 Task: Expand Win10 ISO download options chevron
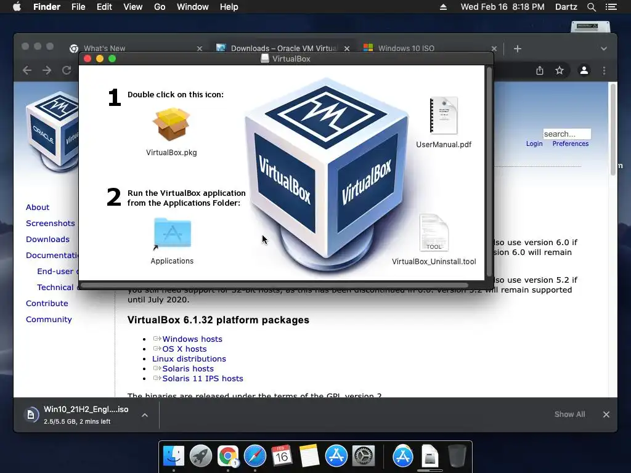click(x=145, y=415)
